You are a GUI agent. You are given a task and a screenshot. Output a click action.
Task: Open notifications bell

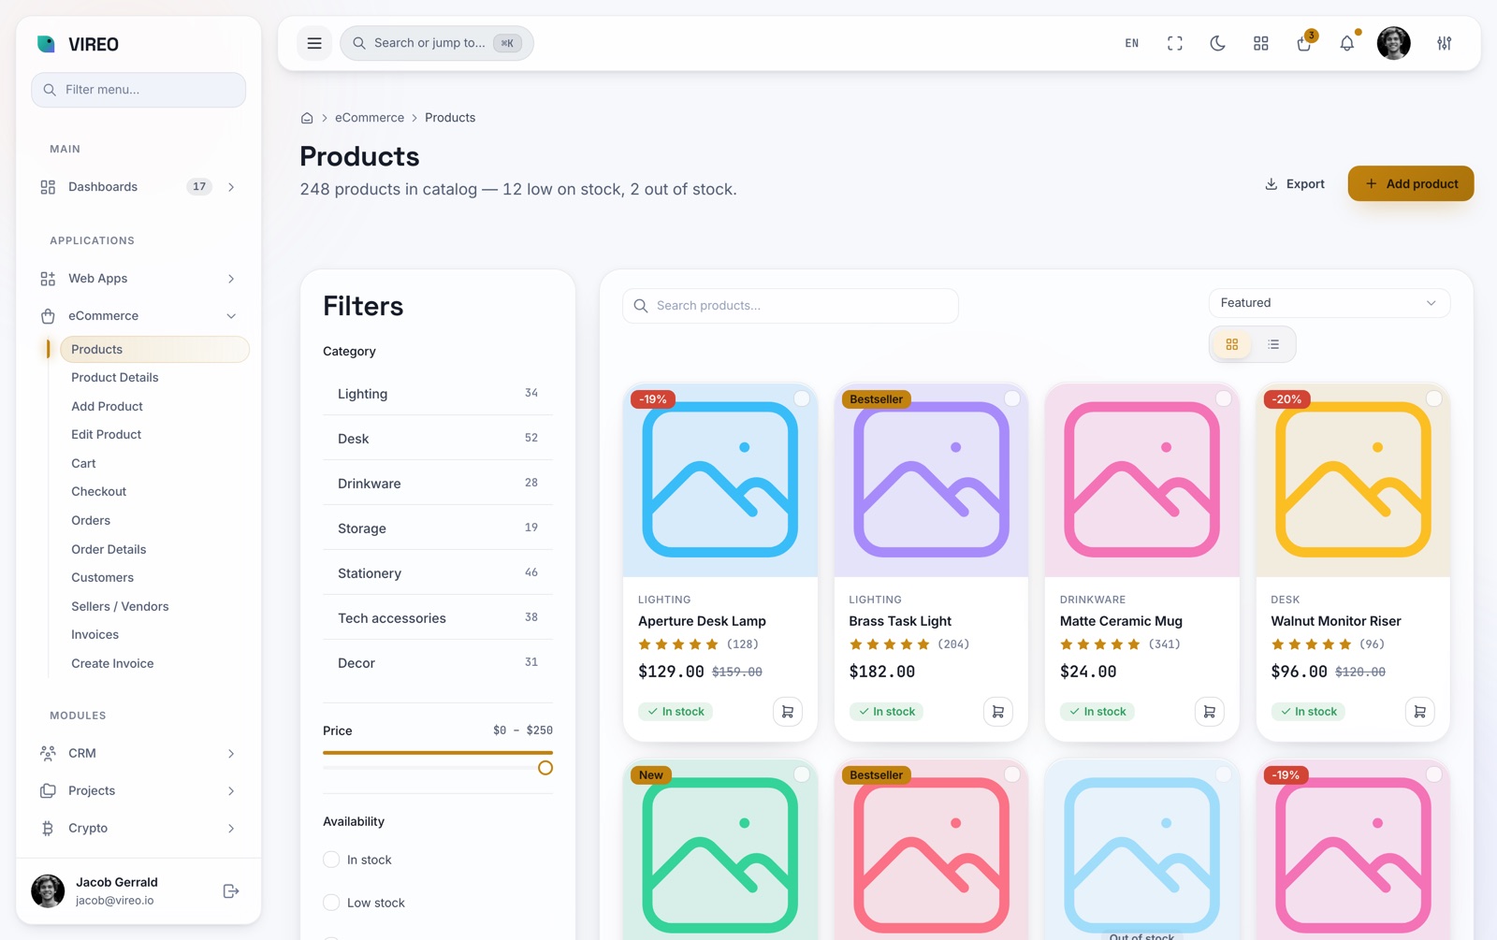click(x=1347, y=43)
